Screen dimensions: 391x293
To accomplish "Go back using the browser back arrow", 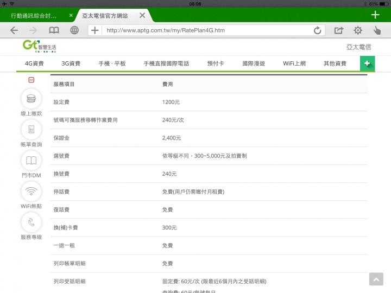I will (x=14, y=30).
